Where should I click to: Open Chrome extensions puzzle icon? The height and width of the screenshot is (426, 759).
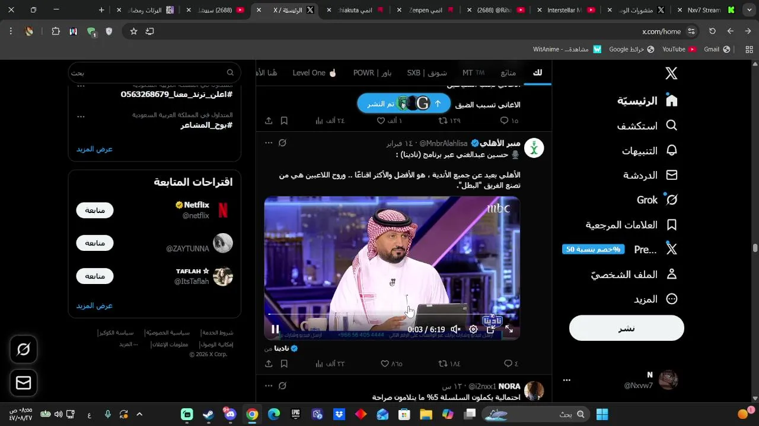coord(56,31)
